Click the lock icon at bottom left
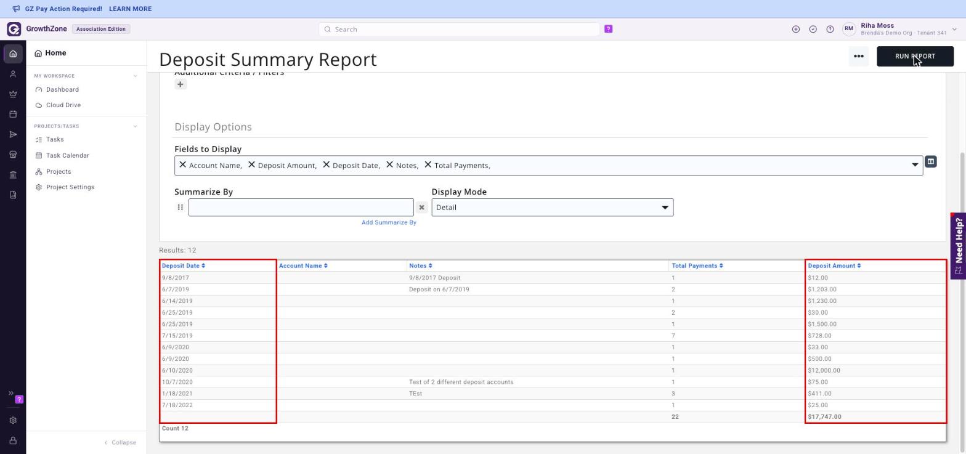Image resolution: width=966 pixels, height=454 pixels. 13,440
